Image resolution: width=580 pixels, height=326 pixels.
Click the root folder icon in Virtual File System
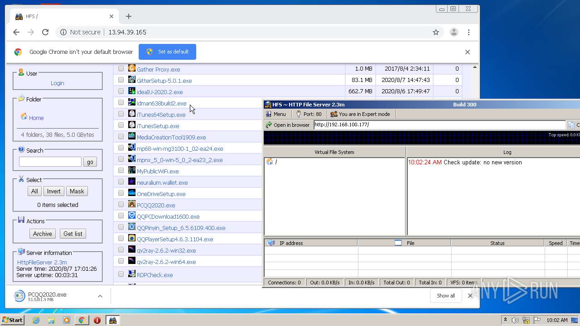pos(270,162)
